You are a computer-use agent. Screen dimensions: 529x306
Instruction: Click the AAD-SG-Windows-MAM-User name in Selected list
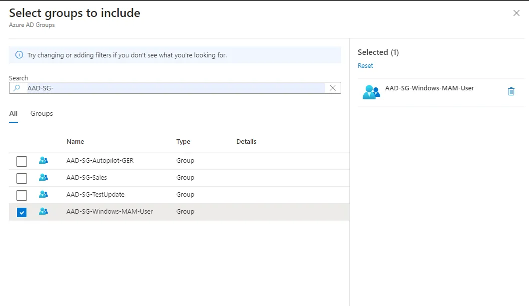point(429,88)
